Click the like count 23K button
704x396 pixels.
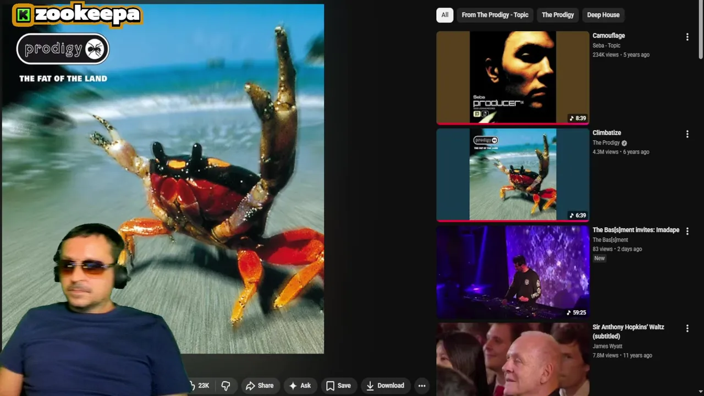[x=200, y=386]
